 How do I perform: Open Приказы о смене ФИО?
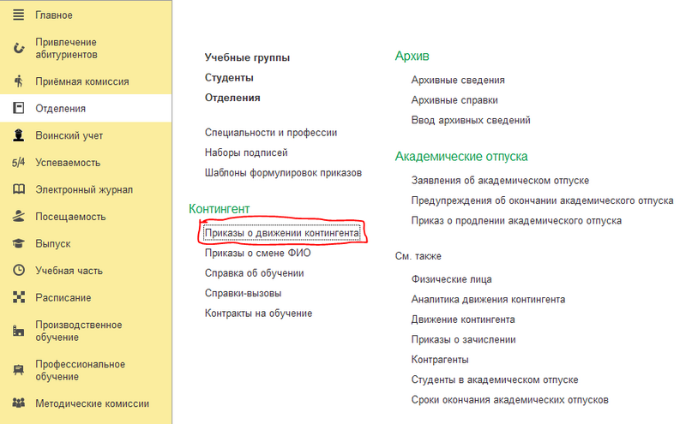pos(258,253)
